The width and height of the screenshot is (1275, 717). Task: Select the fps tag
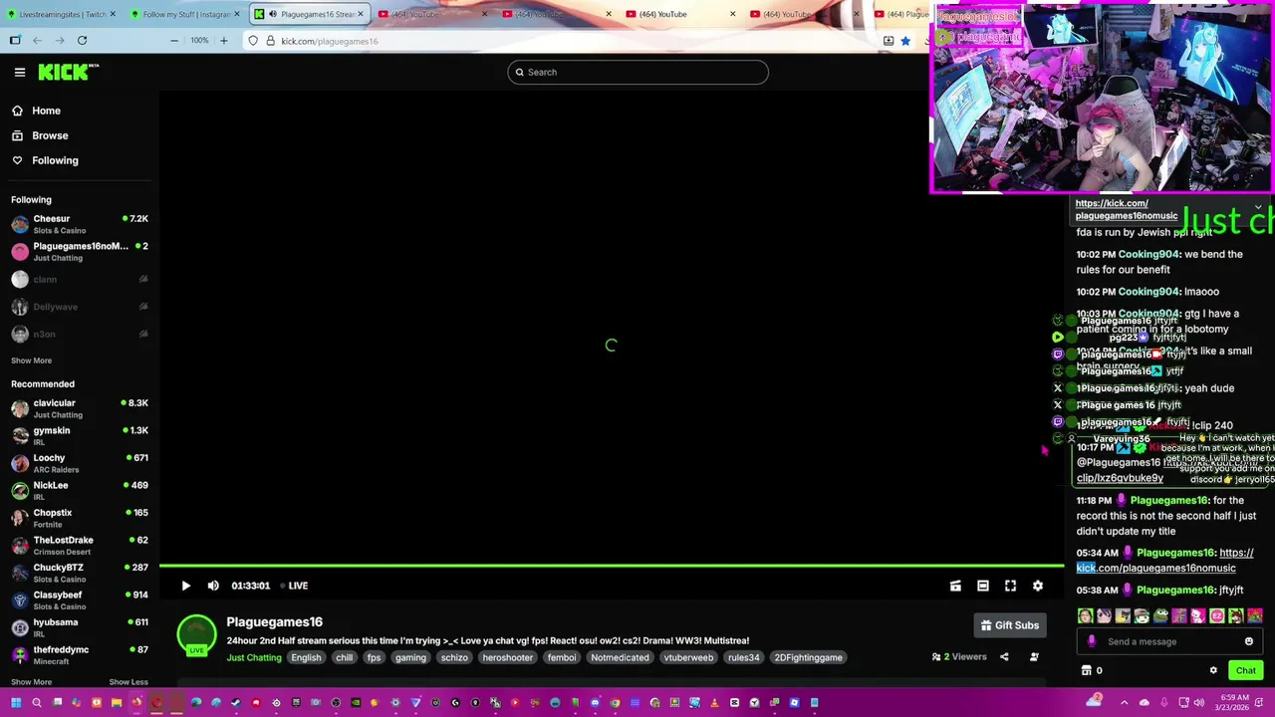click(374, 657)
